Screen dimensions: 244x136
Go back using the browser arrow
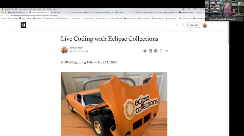coord(2,15)
